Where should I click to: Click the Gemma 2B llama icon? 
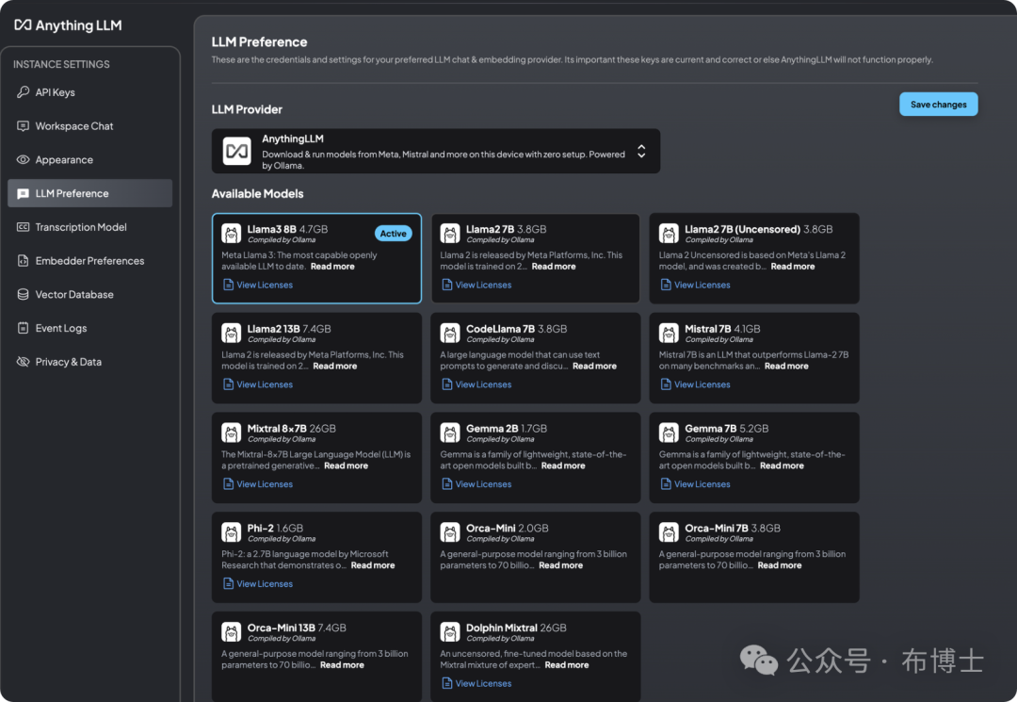click(449, 433)
